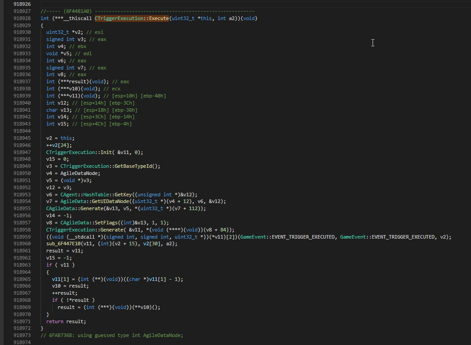Click line number 918971 in the gutter

coord(22,321)
